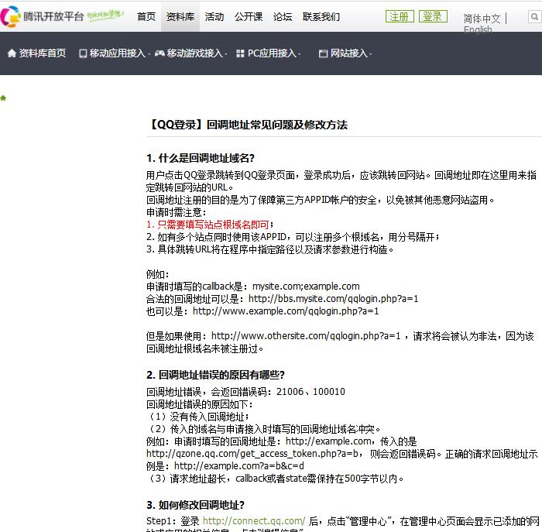Open the 论坛 menu item

click(x=283, y=16)
